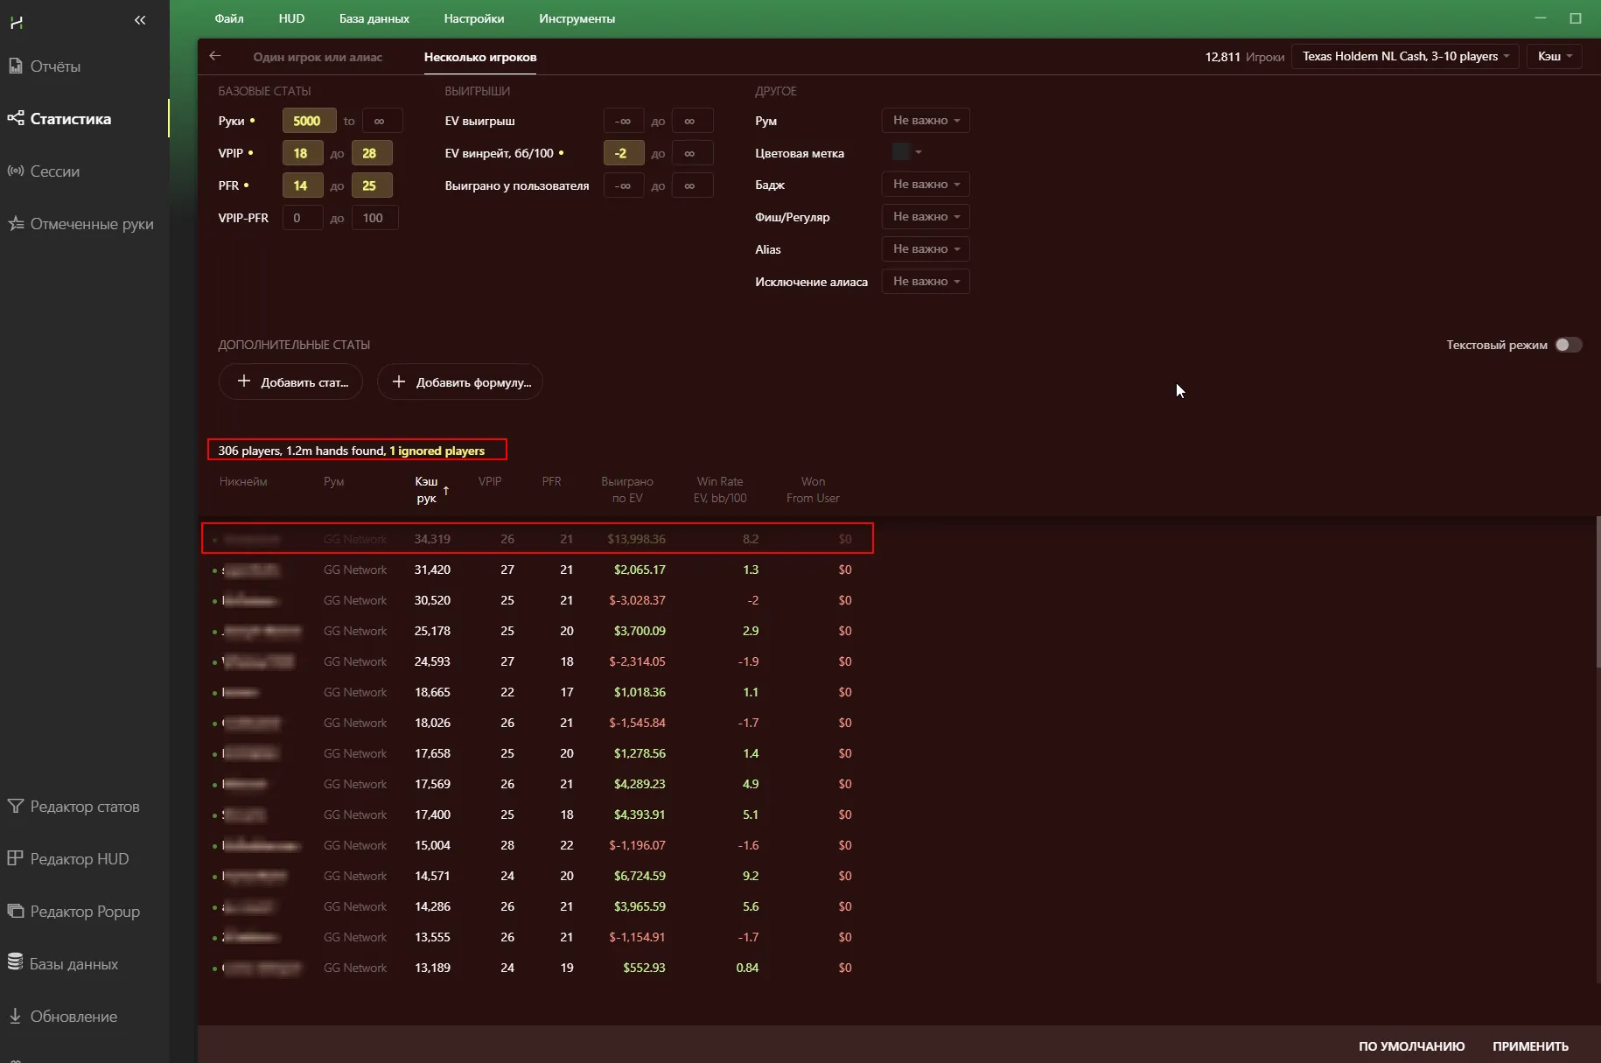Open the Сессии section
This screenshot has width=1601, height=1063.
pos(54,171)
